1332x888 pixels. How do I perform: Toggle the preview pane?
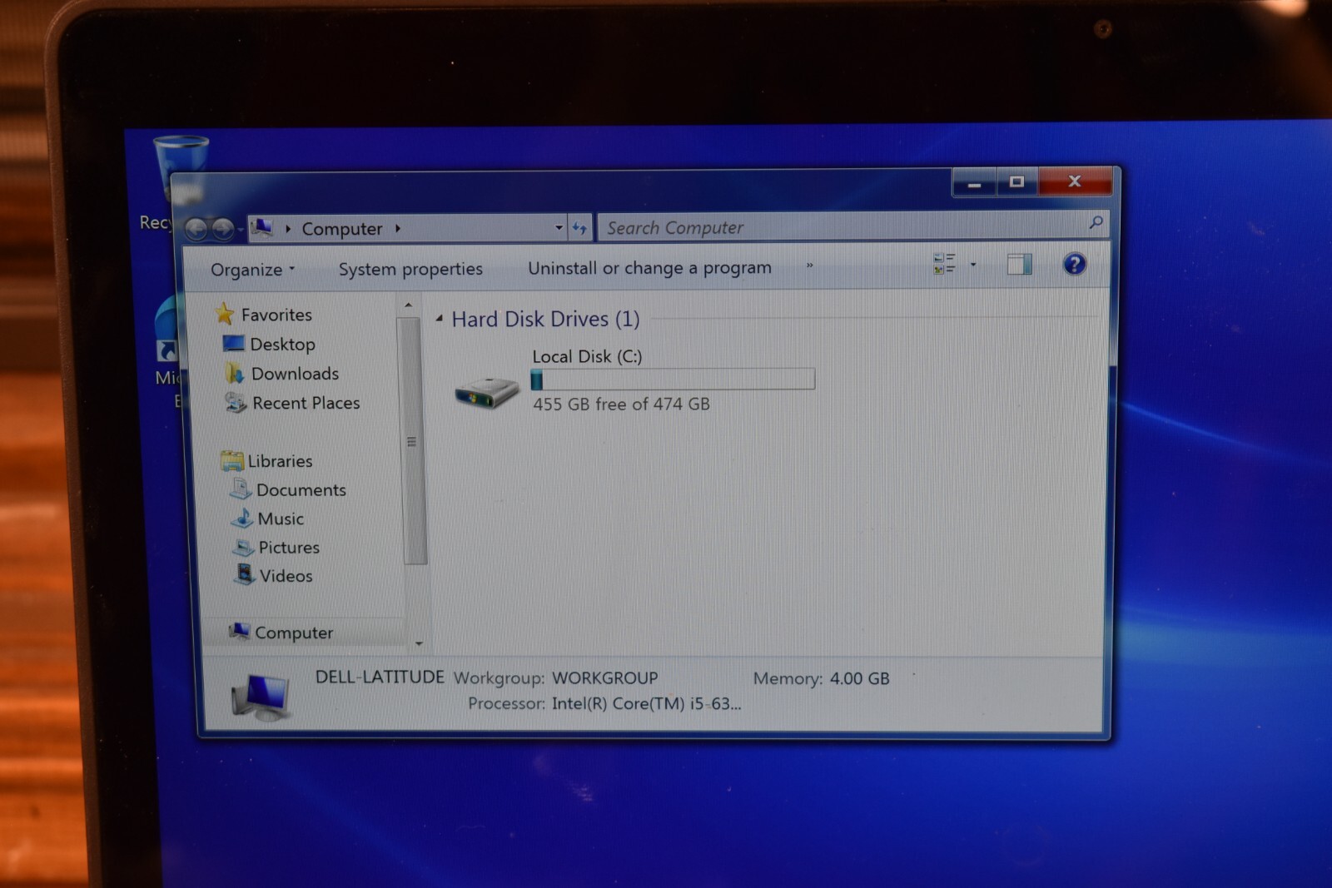click(x=1019, y=265)
